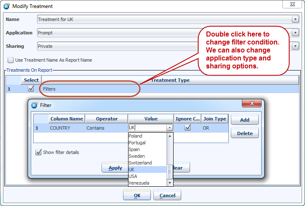
Task: Click the BI icon in Filter dialog title
Action: (35, 105)
